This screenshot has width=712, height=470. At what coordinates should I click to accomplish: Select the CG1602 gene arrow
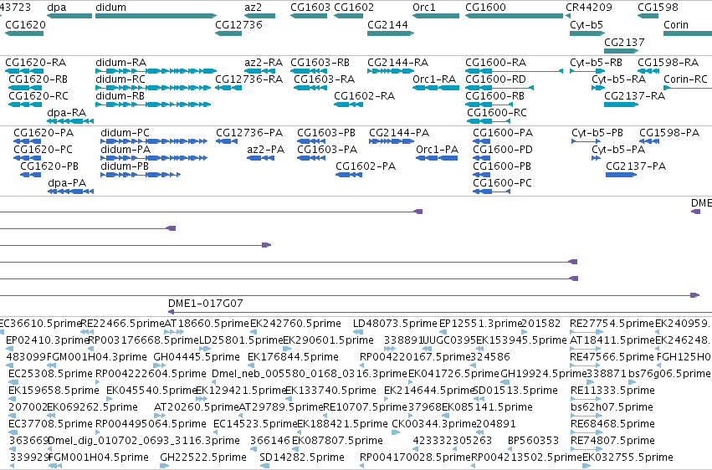(x=348, y=16)
